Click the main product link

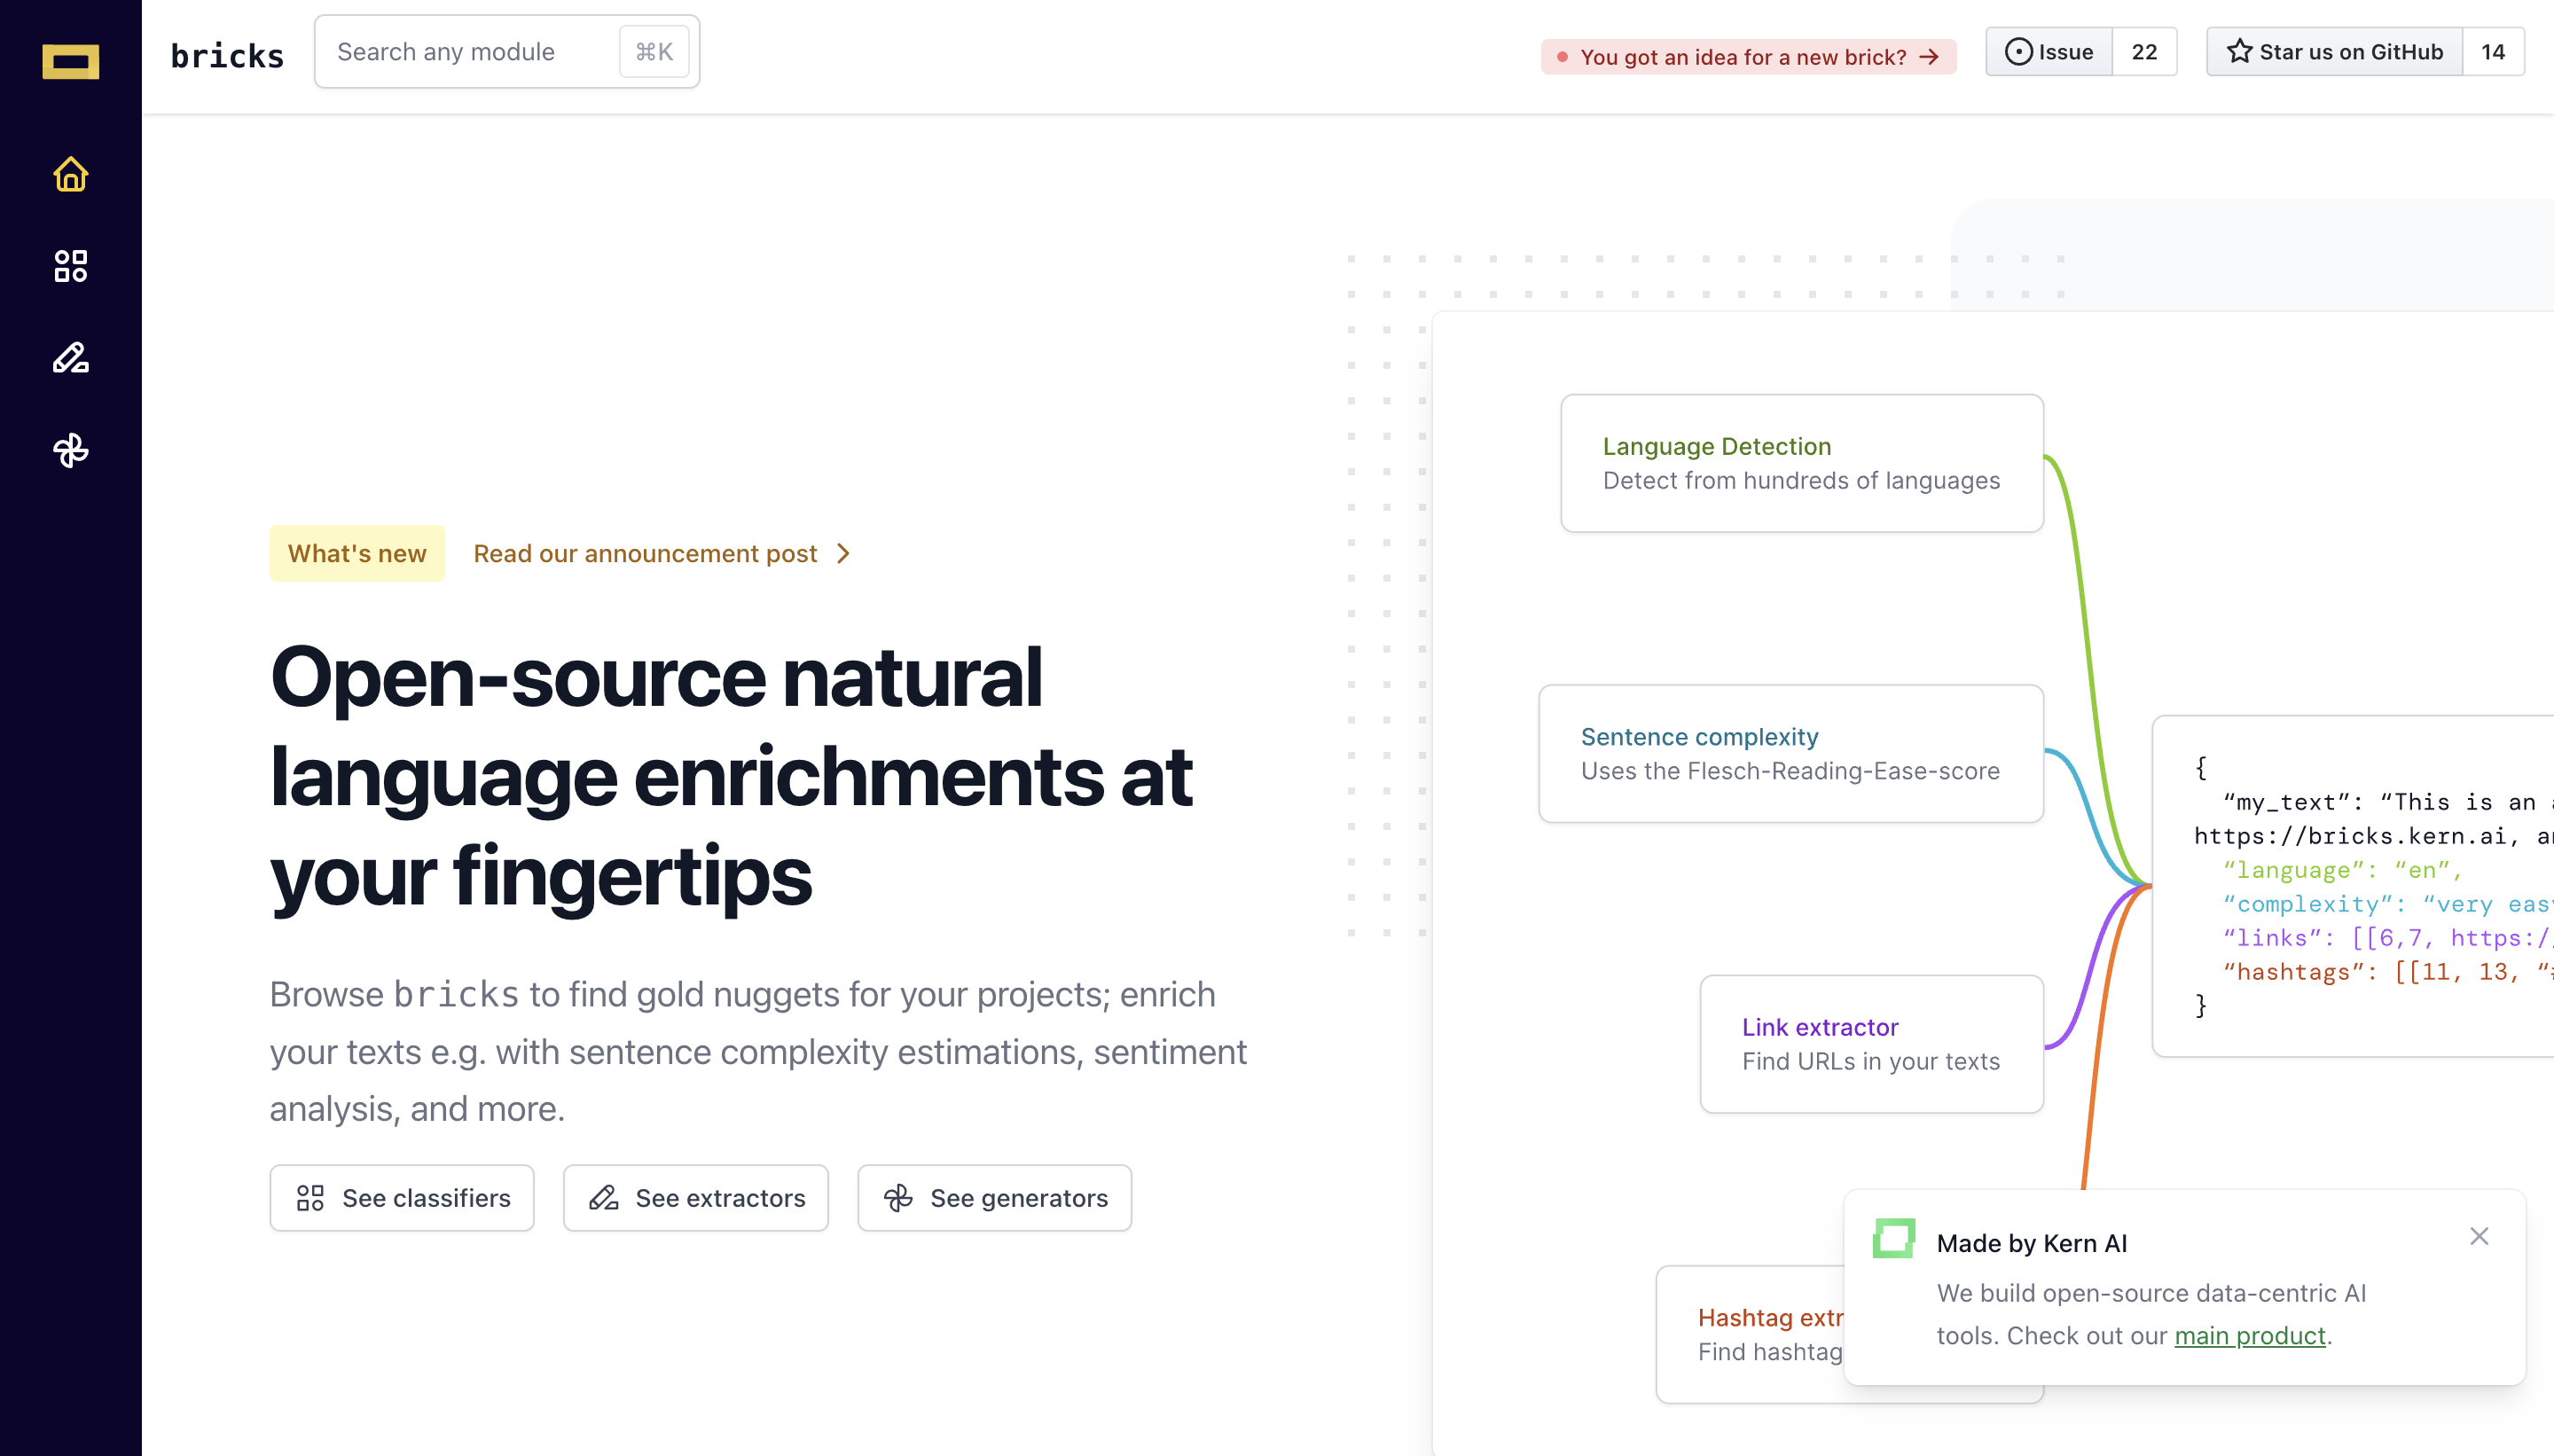[2249, 1335]
